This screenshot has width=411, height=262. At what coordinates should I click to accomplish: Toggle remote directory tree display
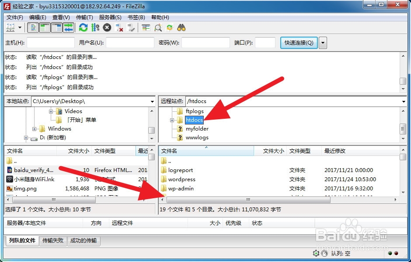(56, 28)
